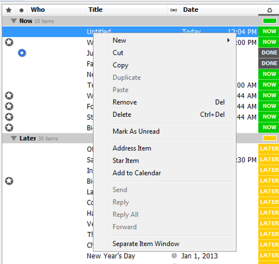Toggle the star on the 'St' row
The image size is (279, 264).
tap(9, 117)
